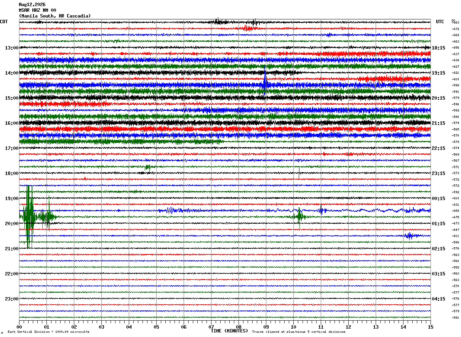Click the TIME (MINUTES) axis title

pyautogui.click(x=229, y=331)
